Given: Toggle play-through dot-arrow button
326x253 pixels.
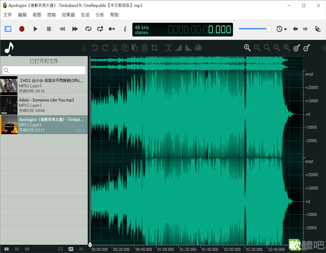Looking at the screenshot, I should coord(112,29).
